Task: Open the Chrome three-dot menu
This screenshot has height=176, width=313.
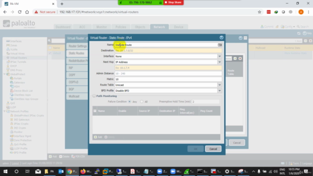Action: (x=309, y=12)
